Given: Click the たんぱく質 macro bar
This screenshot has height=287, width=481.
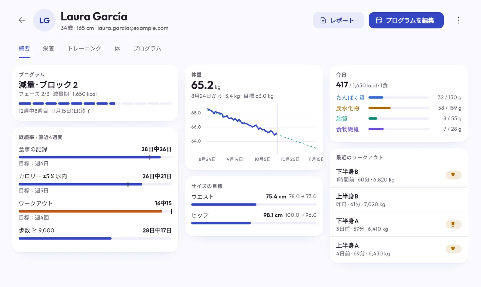Looking at the screenshot, I should 399,97.
